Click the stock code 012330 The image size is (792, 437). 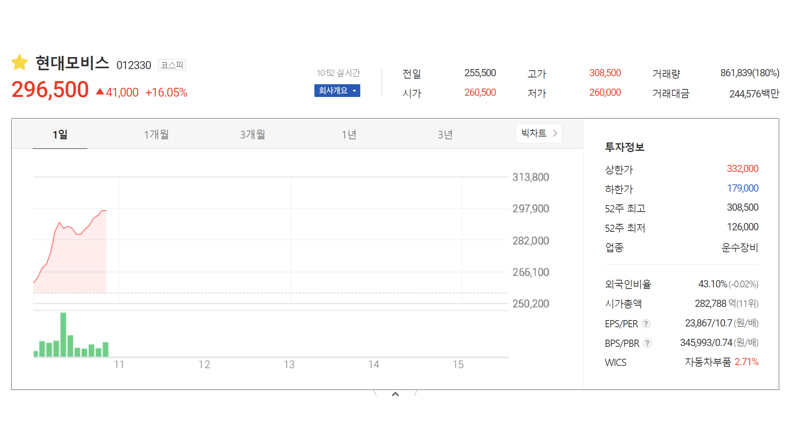coord(134,65)
